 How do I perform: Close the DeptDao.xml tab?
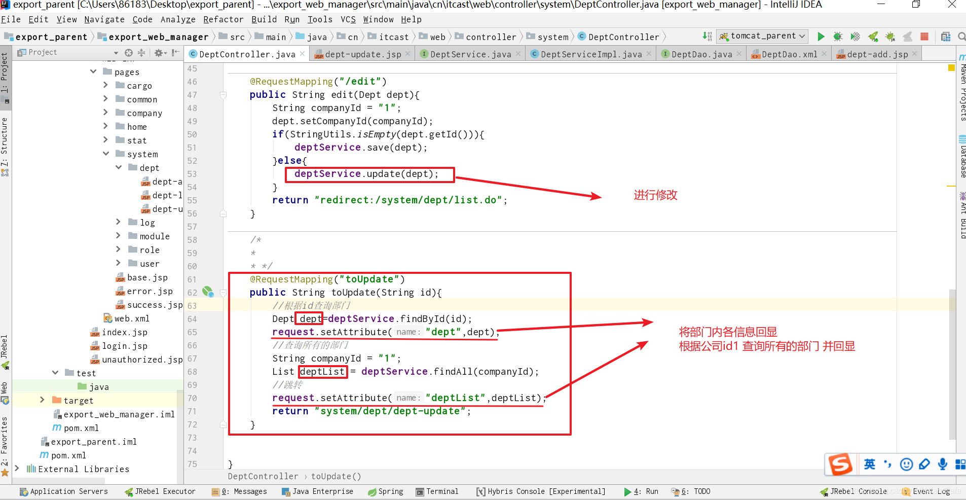coord(824,53)
